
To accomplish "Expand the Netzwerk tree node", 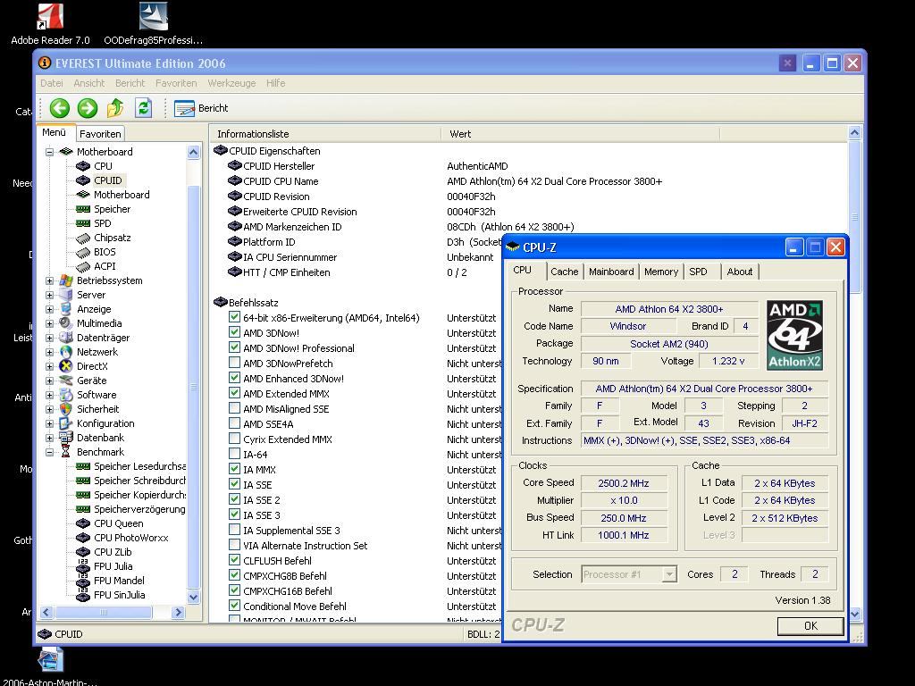I will tap(50, 352).
